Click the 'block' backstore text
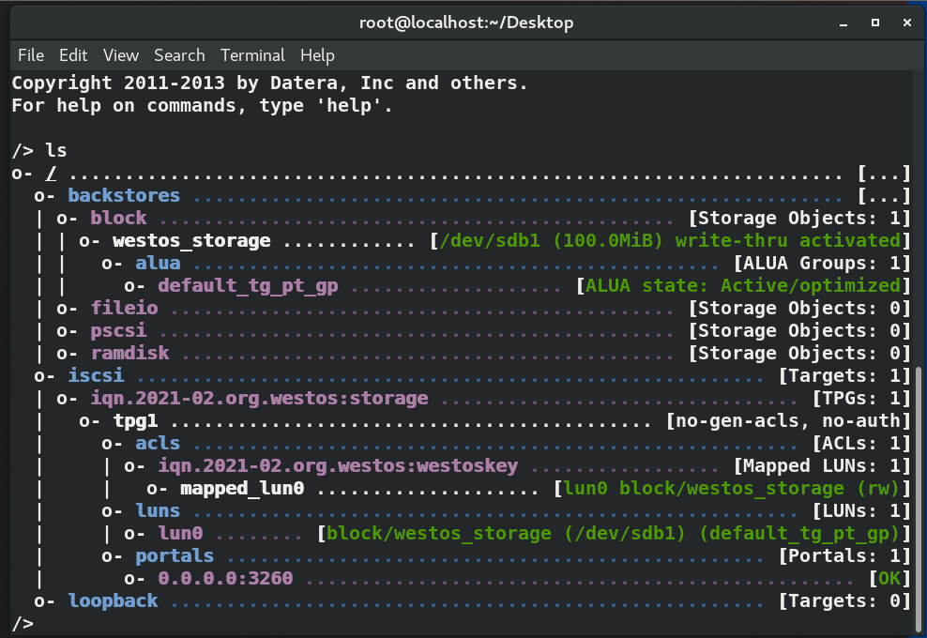The width and height of the screenshot is (927, 638). click(118, 218)
